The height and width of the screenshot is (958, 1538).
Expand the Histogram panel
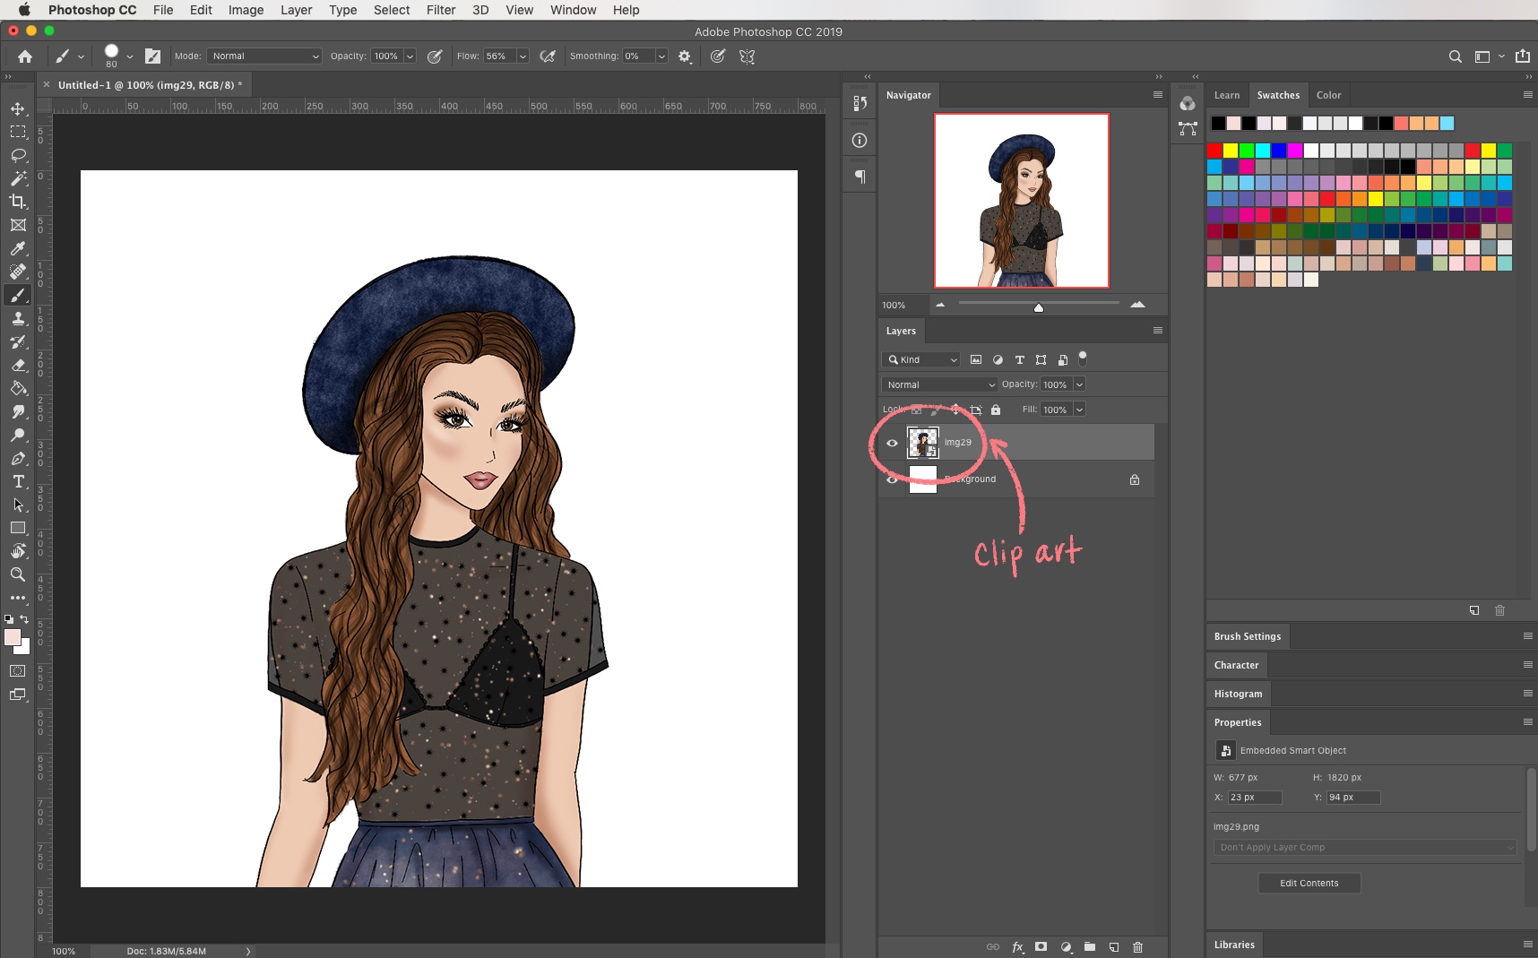[1238, 694]
